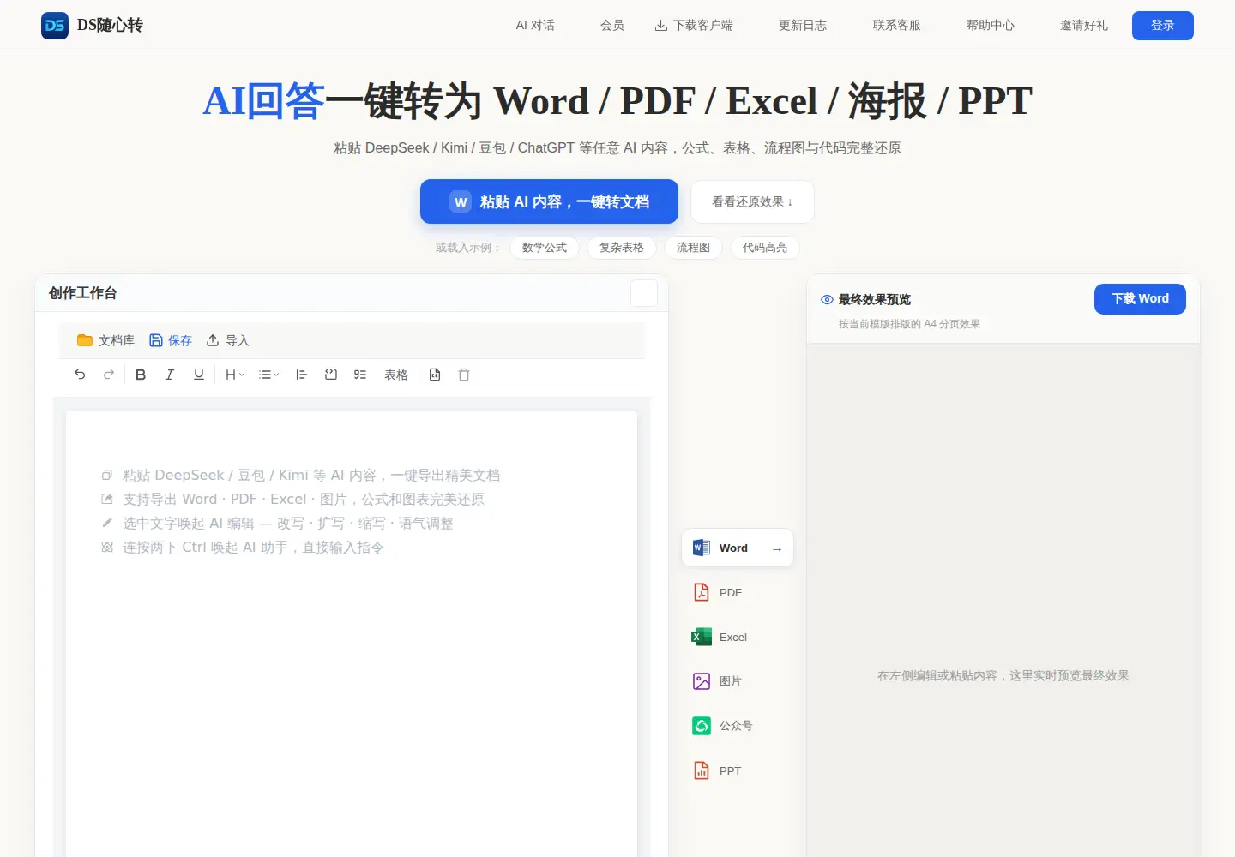The height and width of the screenshot is (857, 1235).
Task: Open the 邀请好礼 invitation page
Action: click(1084, 26)
